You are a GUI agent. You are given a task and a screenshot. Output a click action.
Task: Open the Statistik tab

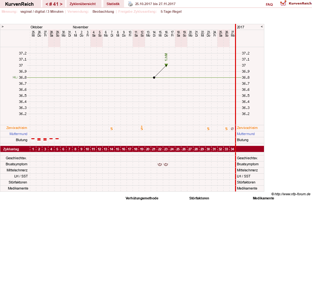coord(113,4)
